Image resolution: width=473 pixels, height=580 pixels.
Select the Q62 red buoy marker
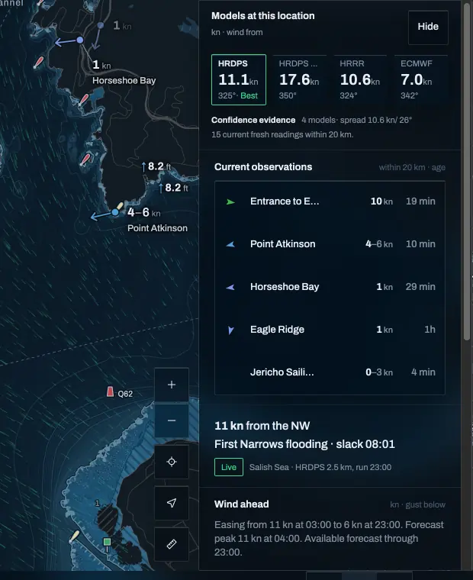coord(110,391)
